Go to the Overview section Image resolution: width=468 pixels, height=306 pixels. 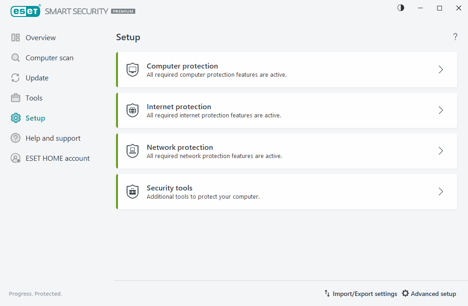[40, 38]
